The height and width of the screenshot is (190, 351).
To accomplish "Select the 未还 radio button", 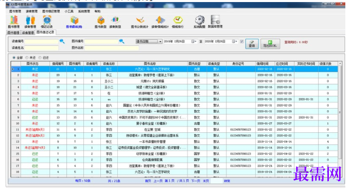I will point(27,58).
